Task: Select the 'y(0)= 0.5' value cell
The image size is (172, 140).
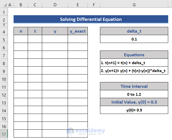Action: point(134,110)
